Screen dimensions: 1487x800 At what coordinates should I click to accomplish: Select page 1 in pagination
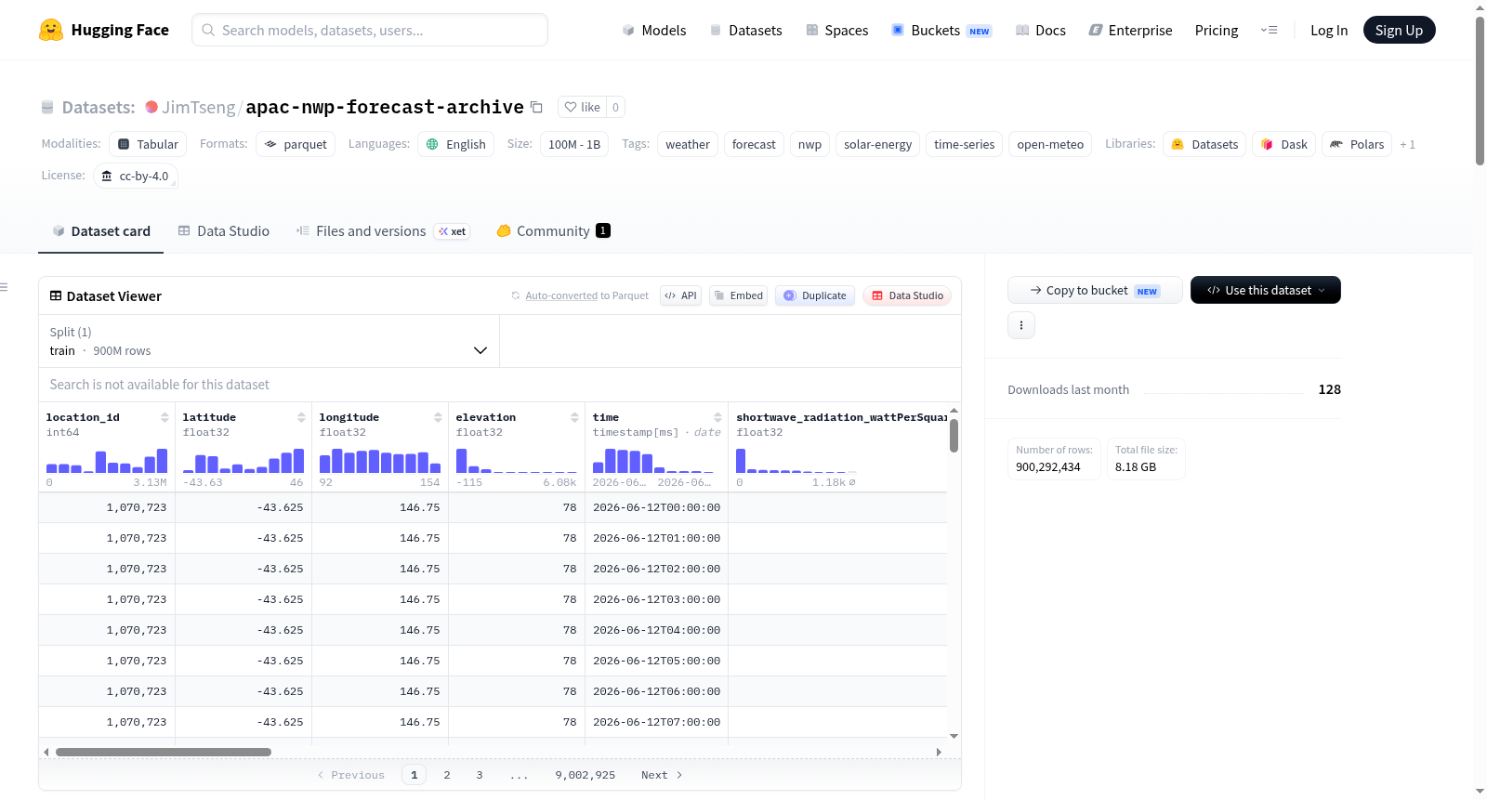click(x=415, y=775)
